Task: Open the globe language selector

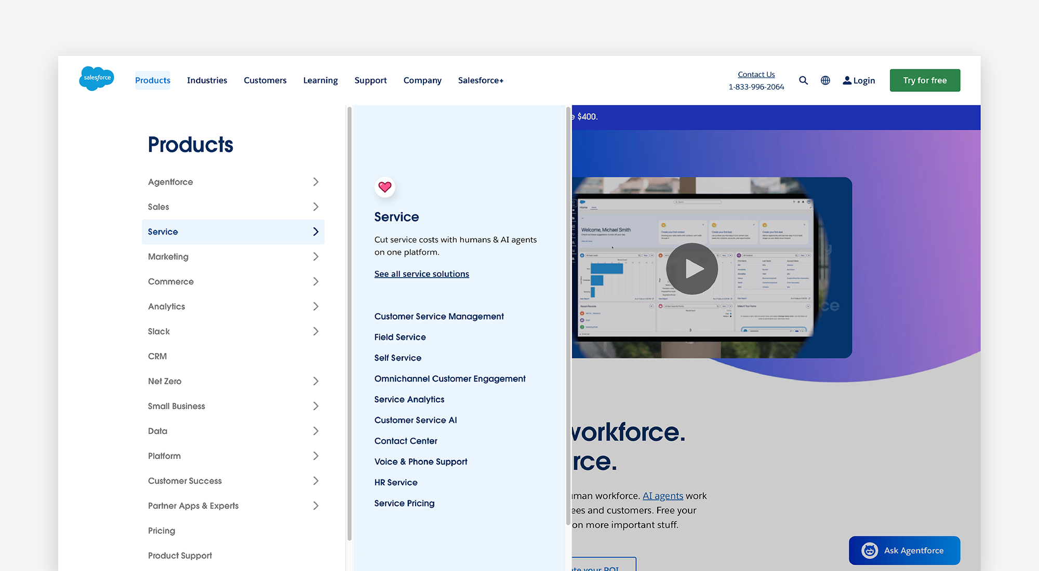Action: click(x=825, y=80)
